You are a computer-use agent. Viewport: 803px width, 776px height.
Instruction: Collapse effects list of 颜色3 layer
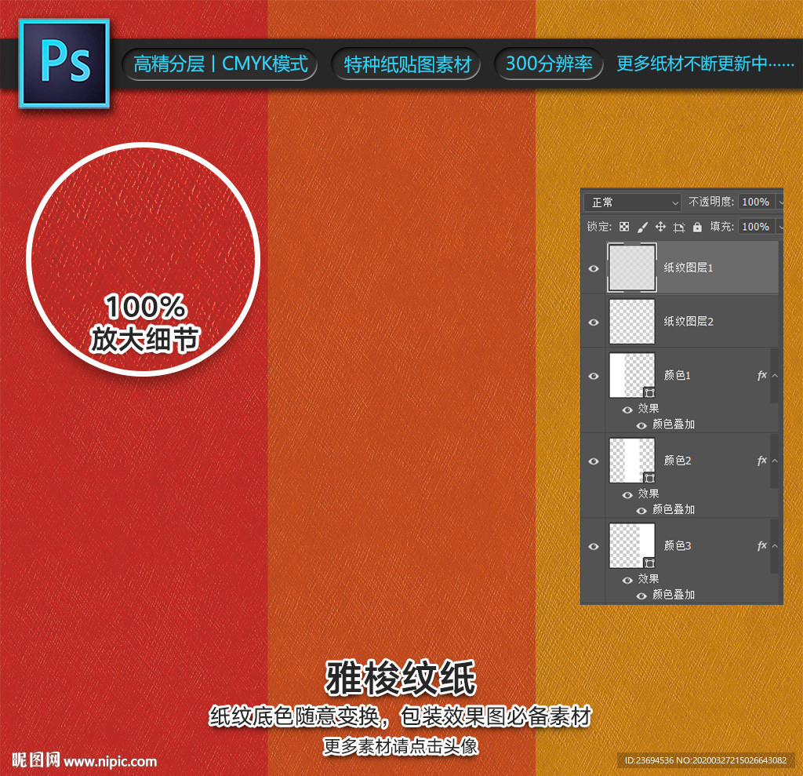(x=775, y=546)
